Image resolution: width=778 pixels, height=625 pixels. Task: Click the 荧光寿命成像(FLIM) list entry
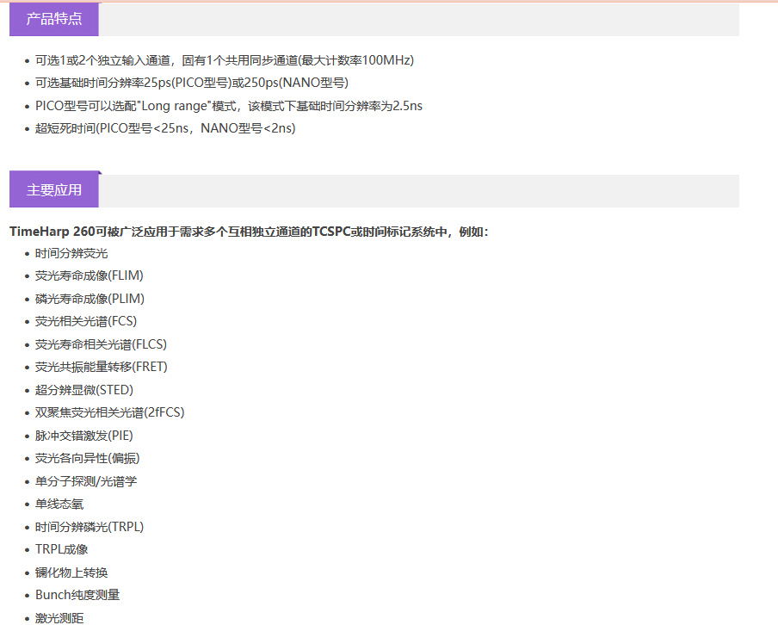(89, 276)
